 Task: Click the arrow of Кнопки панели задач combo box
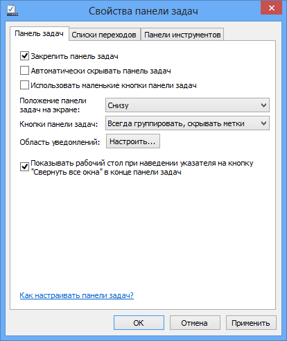click(263, 123)
